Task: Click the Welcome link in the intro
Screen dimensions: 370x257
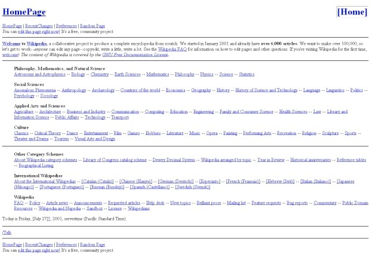Action: [11, 44]
